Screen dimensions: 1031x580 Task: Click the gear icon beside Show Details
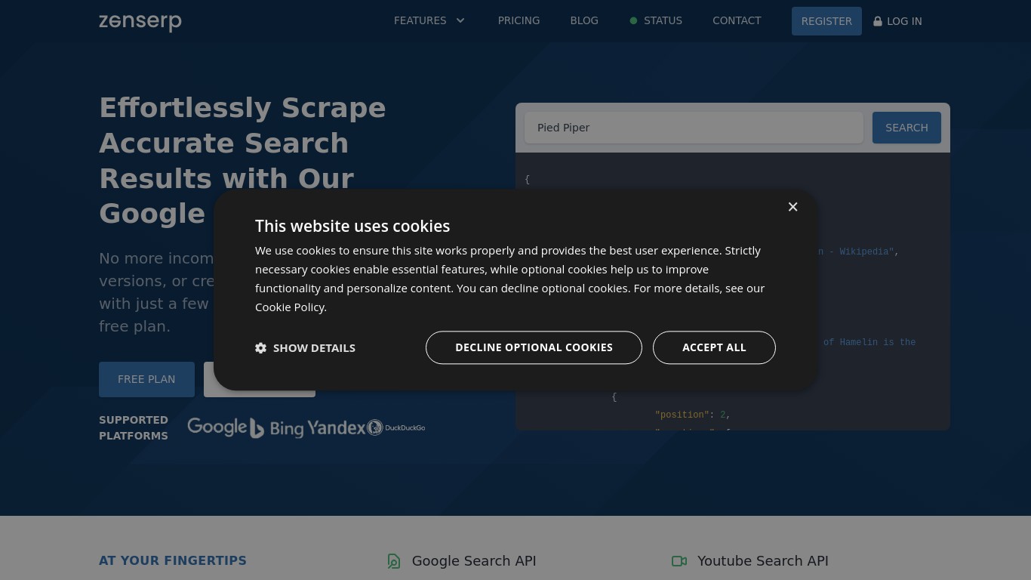(x=261, y=348)
